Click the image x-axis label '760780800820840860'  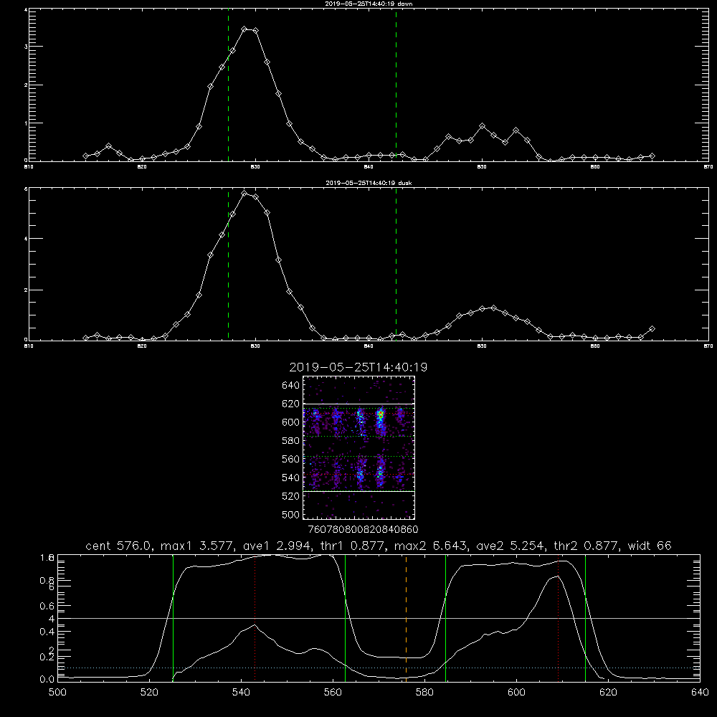pyautogui.click(x=363, y=529)
